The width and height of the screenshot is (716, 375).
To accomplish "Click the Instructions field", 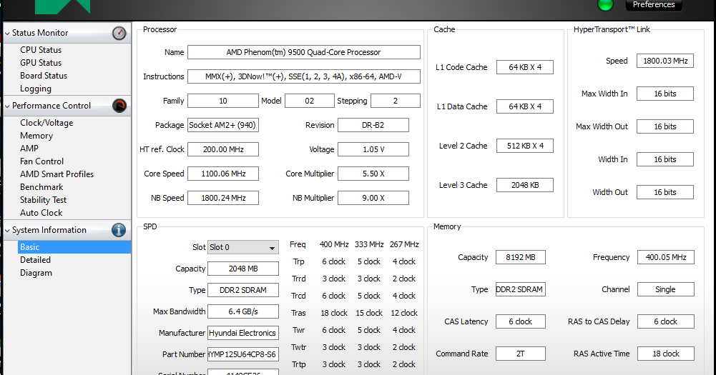I will 304,76.
